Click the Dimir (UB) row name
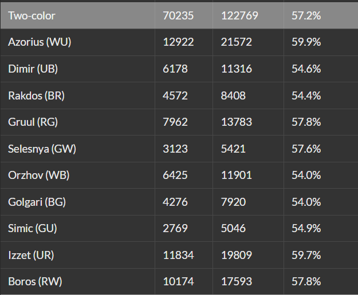This screenshot has width=358, height=295. coord(33,69)
